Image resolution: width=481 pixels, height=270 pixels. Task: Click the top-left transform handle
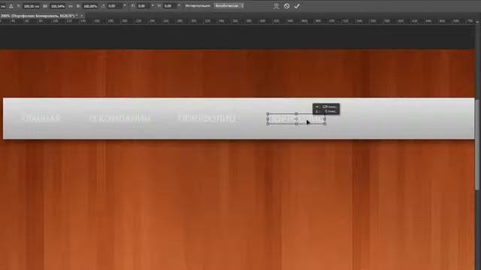(268, 114)
